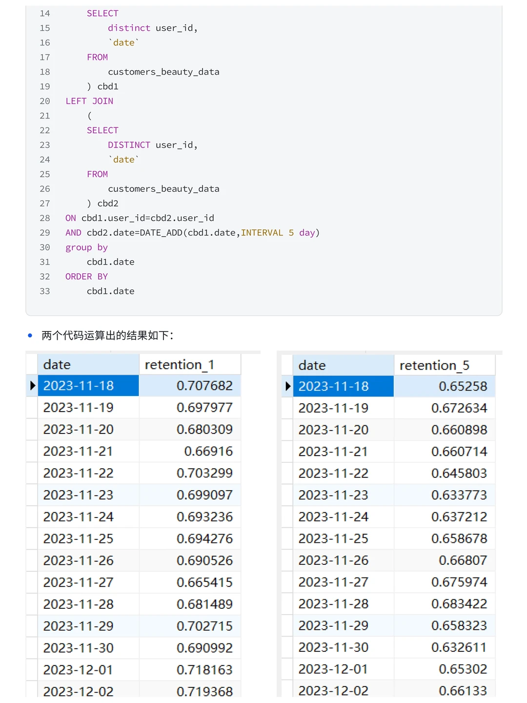
Task: Select cell 0.66807
Action: coord(445,560)
